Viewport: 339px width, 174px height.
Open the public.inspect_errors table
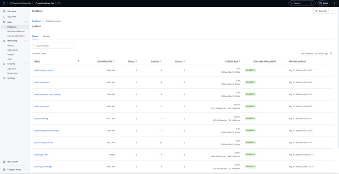[x=44, y=142]
